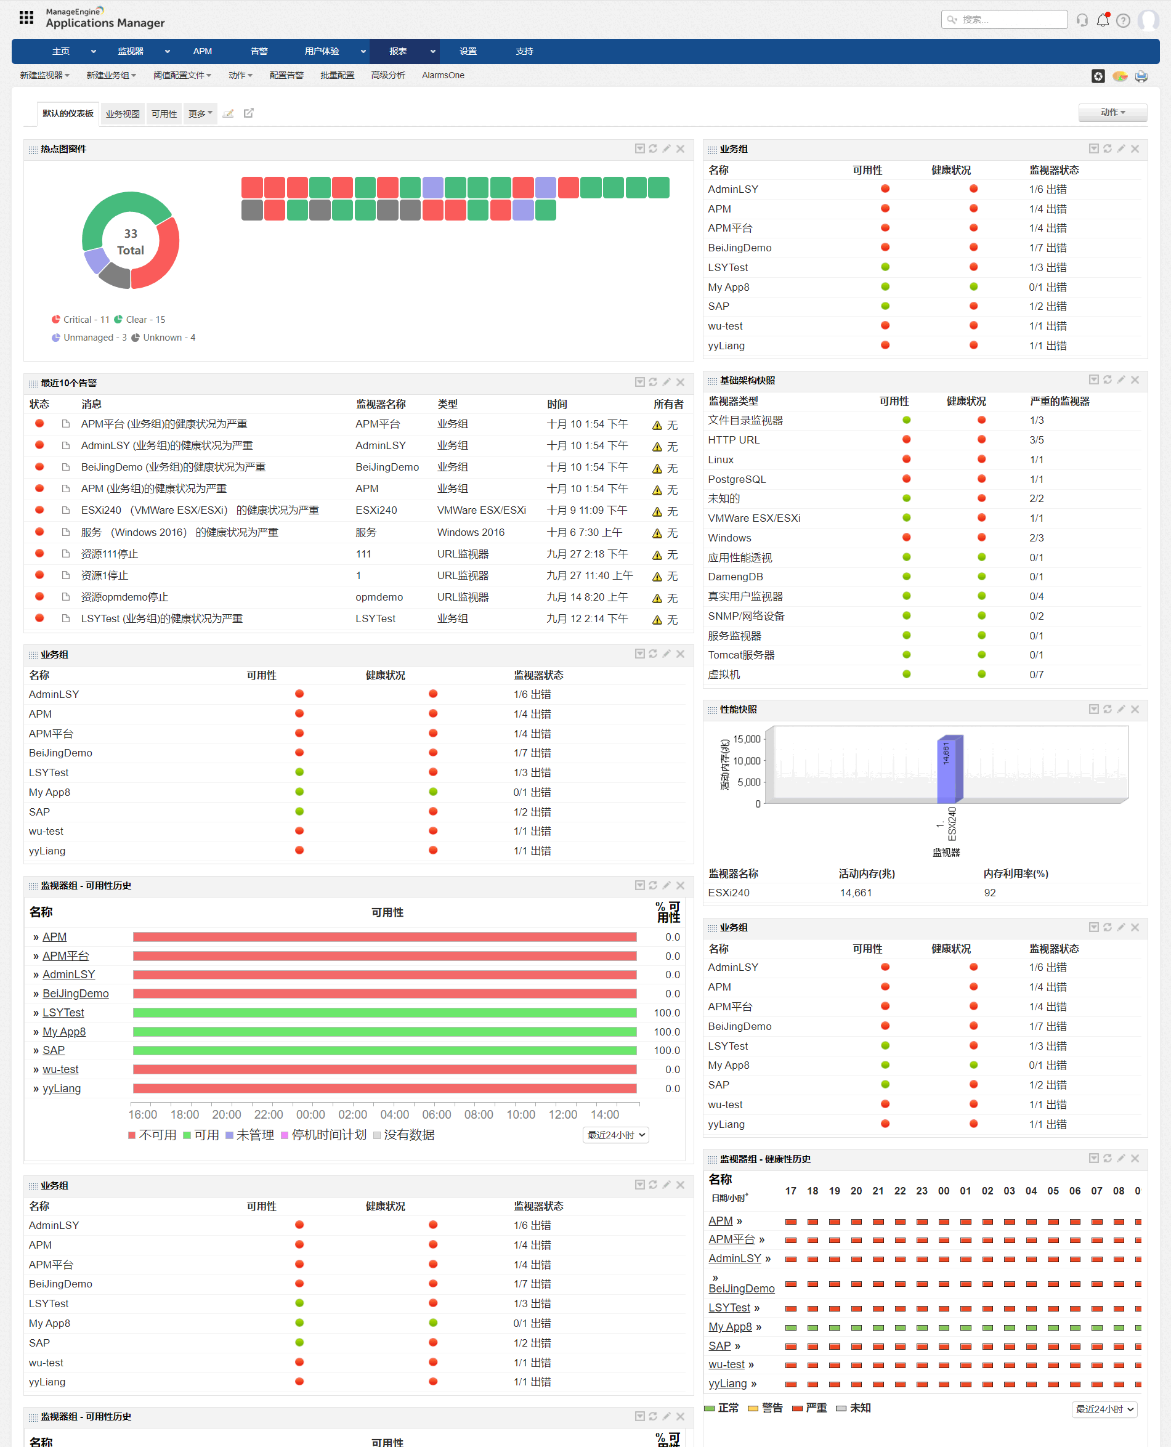Open the 更多 tab dropdown
The height and width of the screenshot is (1447, 1171).
(200, 113)
